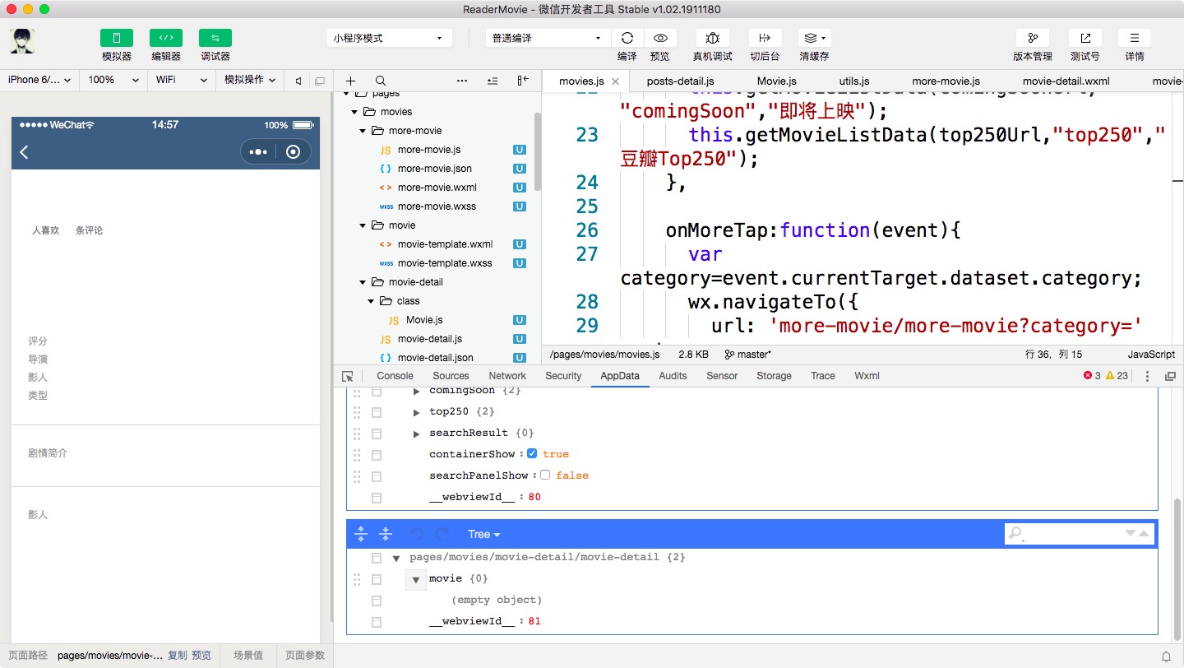Image resolution: width=1184 pixels, height=668 pixels.
Task: Select checkbox beside (empty object) row
Action: coord(377,601)
